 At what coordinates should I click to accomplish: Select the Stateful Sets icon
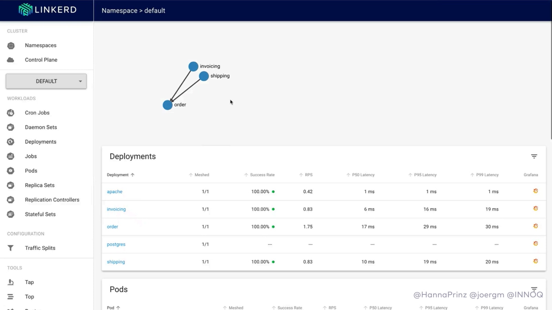click(x=11, y=214)
